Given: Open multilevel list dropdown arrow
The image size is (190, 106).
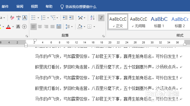Looking at the screenshot, I should (x=57, y=18).
